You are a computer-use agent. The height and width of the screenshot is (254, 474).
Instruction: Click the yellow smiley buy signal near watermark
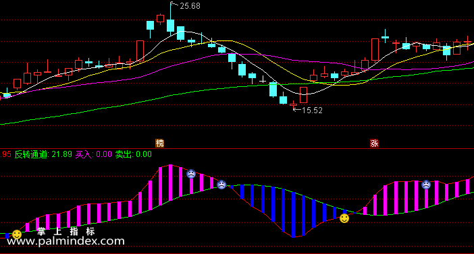point(17,234)
